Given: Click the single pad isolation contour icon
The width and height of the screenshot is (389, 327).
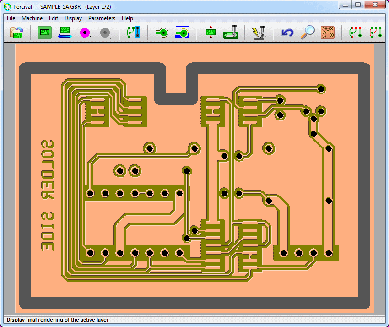Looking at the screenshot, I should coord(162,33).
